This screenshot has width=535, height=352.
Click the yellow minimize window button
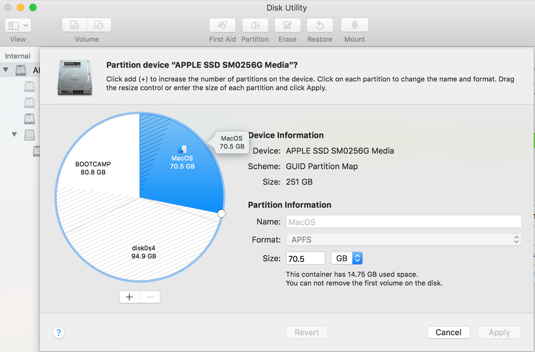pyautogui.click(x=21, y=7)
